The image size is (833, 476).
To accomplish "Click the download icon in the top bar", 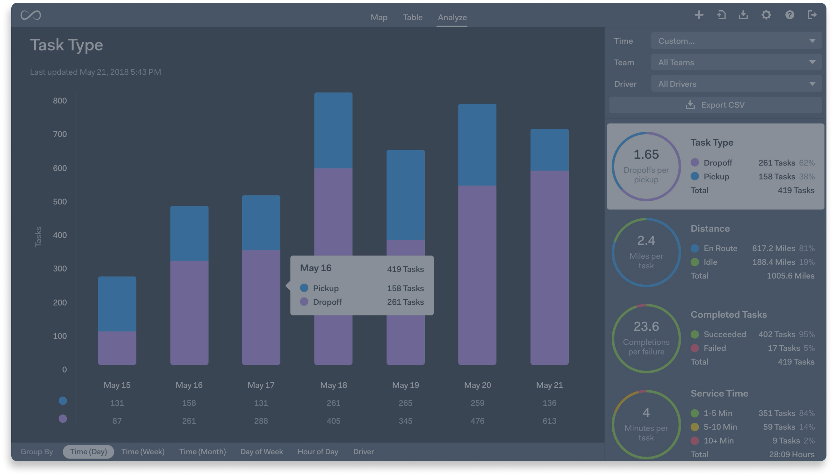I will coord(743,15).
